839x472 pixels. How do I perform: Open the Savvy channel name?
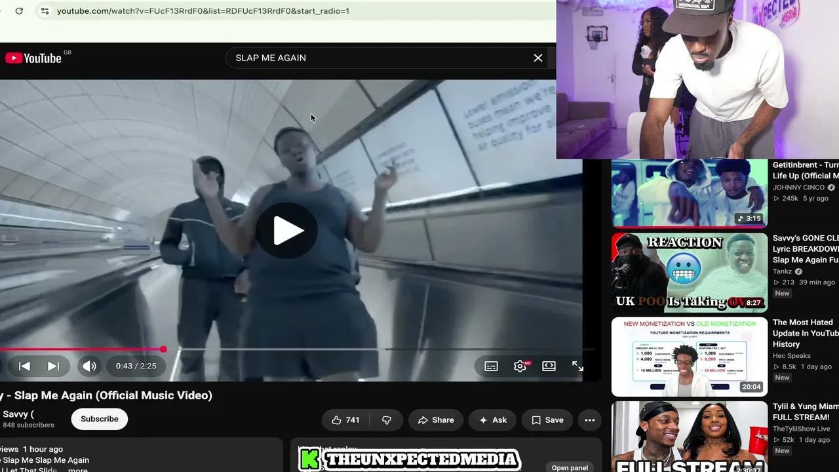pyautogui.click(x=17, y=414)
